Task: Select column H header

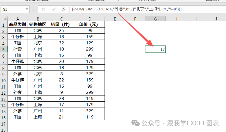Action: tap(176, 19)
